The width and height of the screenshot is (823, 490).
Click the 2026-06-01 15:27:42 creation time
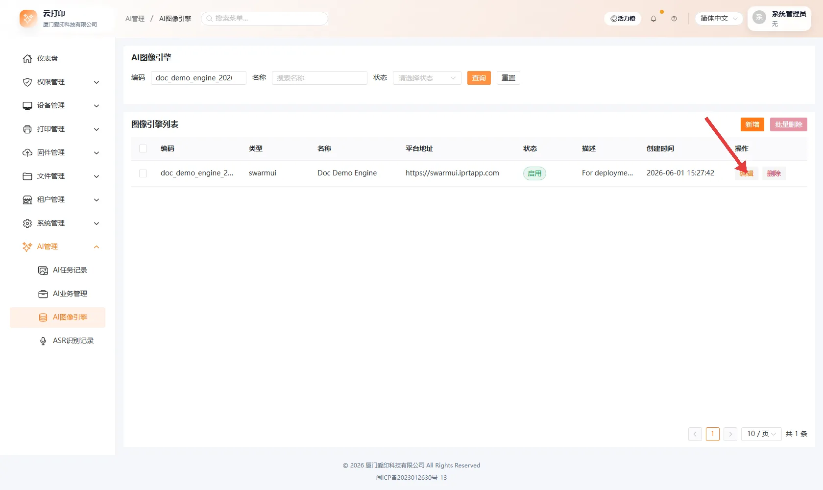pyautogui.click(x=680, y=173)
